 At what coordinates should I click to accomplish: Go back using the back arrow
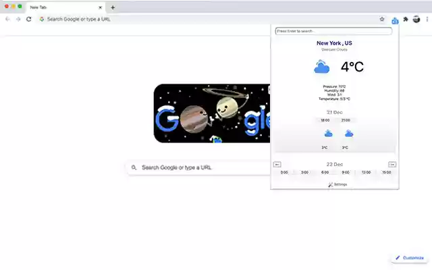[x=7, y=20]
